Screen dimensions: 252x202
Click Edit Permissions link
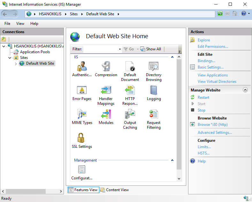213,47
